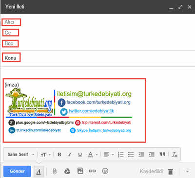
Task: Open facebook.com/turkedebiyati.org link
Action: pyautogui.click(x=98, y=102)
